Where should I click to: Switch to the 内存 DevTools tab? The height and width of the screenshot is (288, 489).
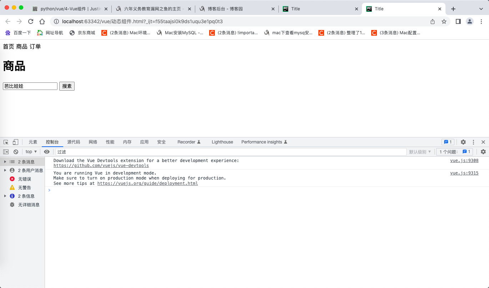pyautogui.click(x=127, y=142)
